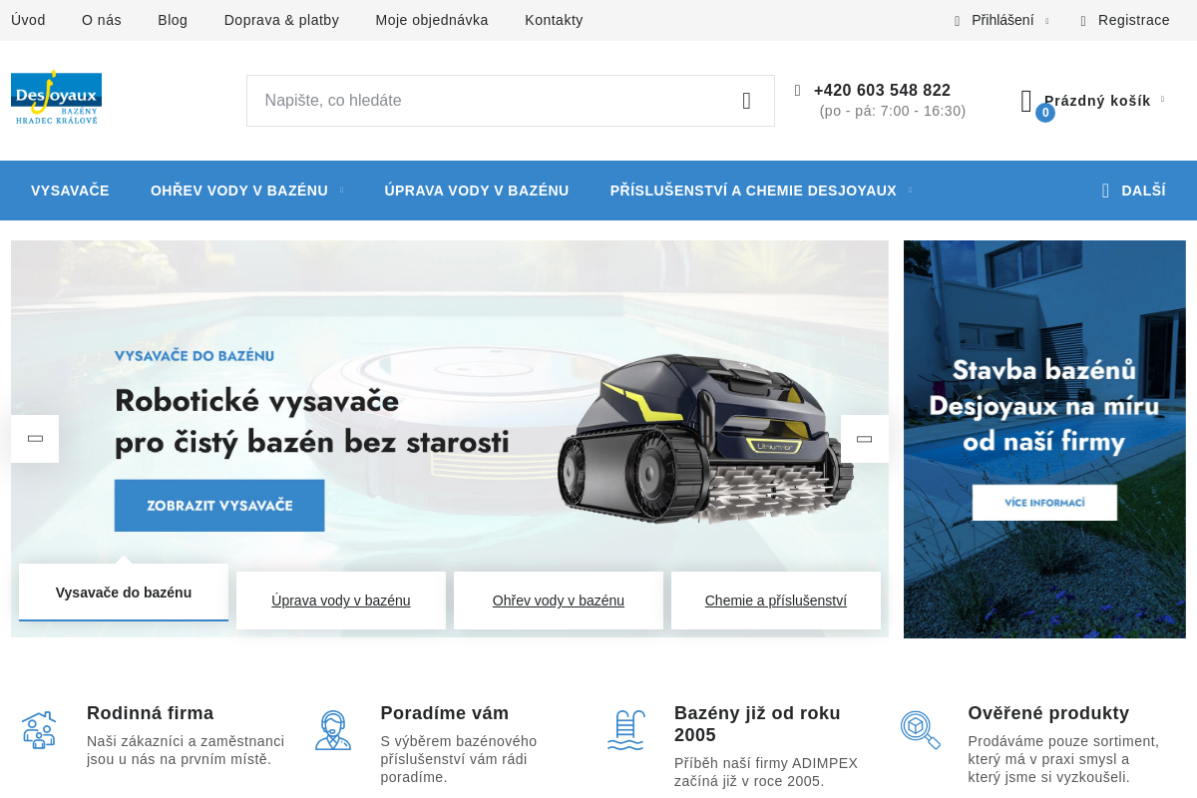Click opening hours text po - pá

(893, 111)
